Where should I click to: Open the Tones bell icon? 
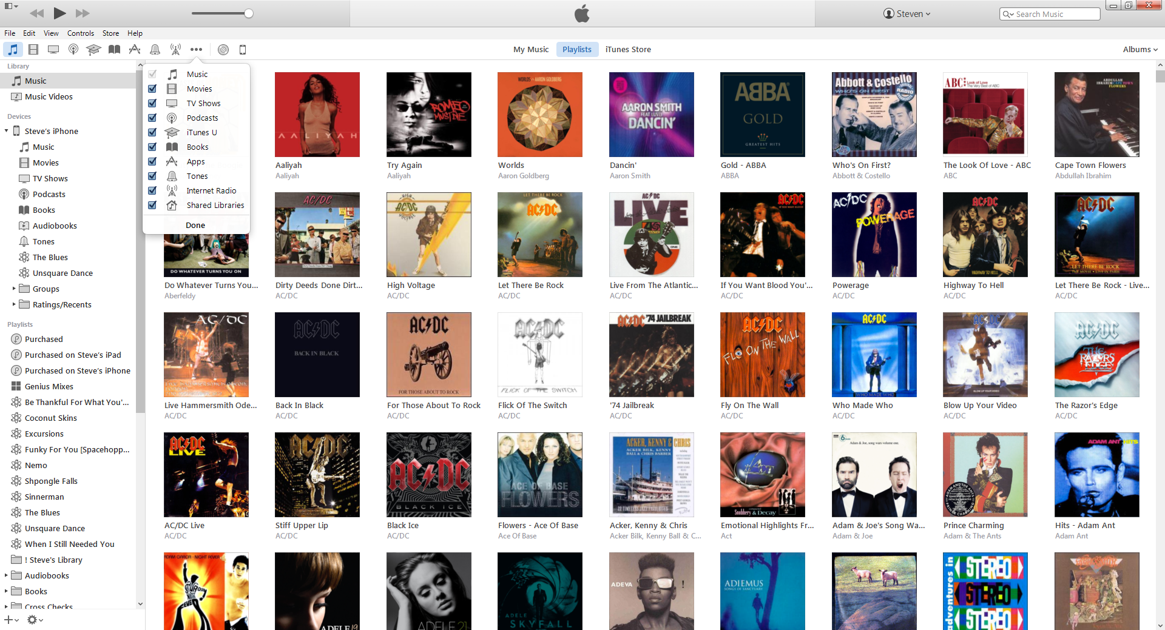(x=155, y=50)
